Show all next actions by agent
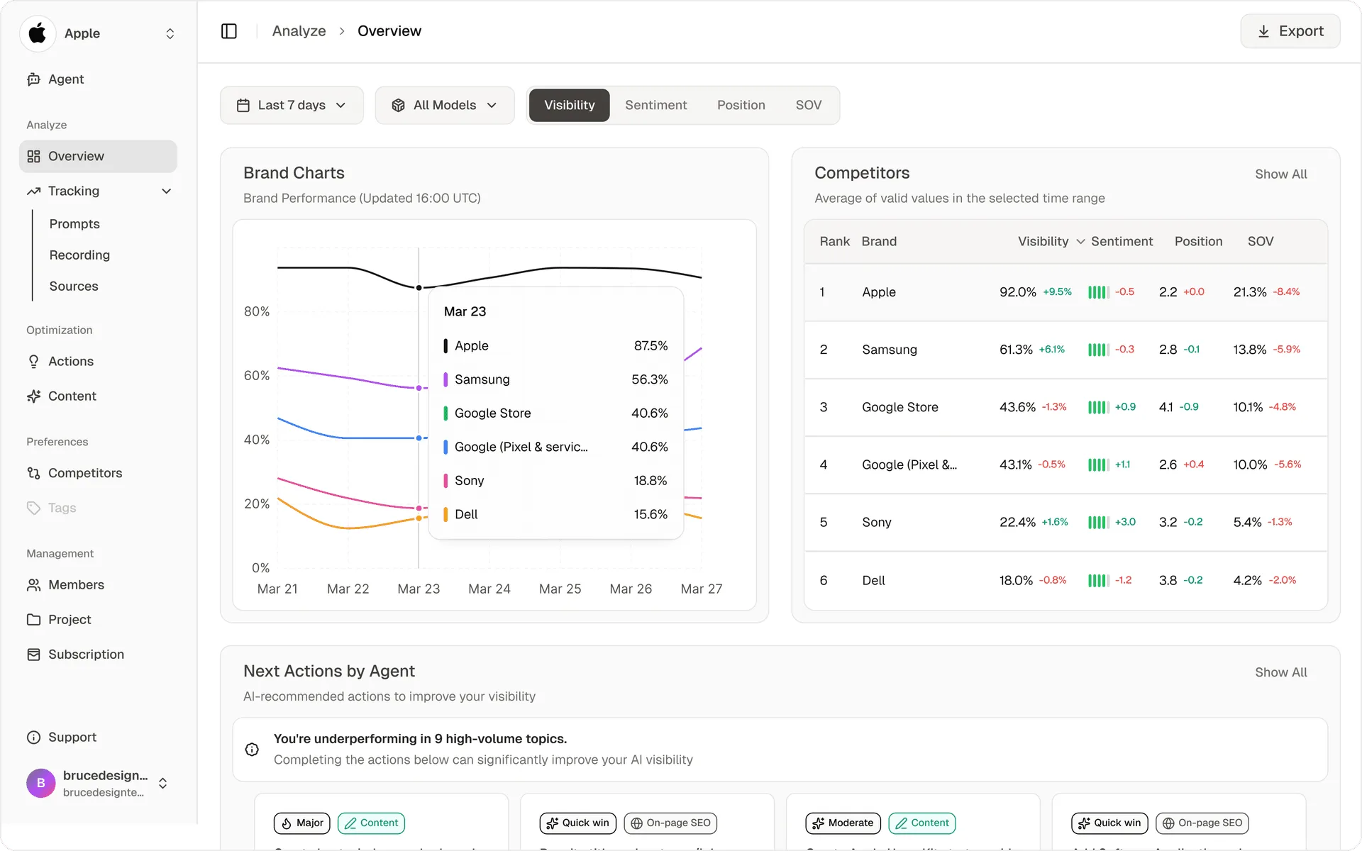Screen dimensions: 1362x851 point(1280,672)
